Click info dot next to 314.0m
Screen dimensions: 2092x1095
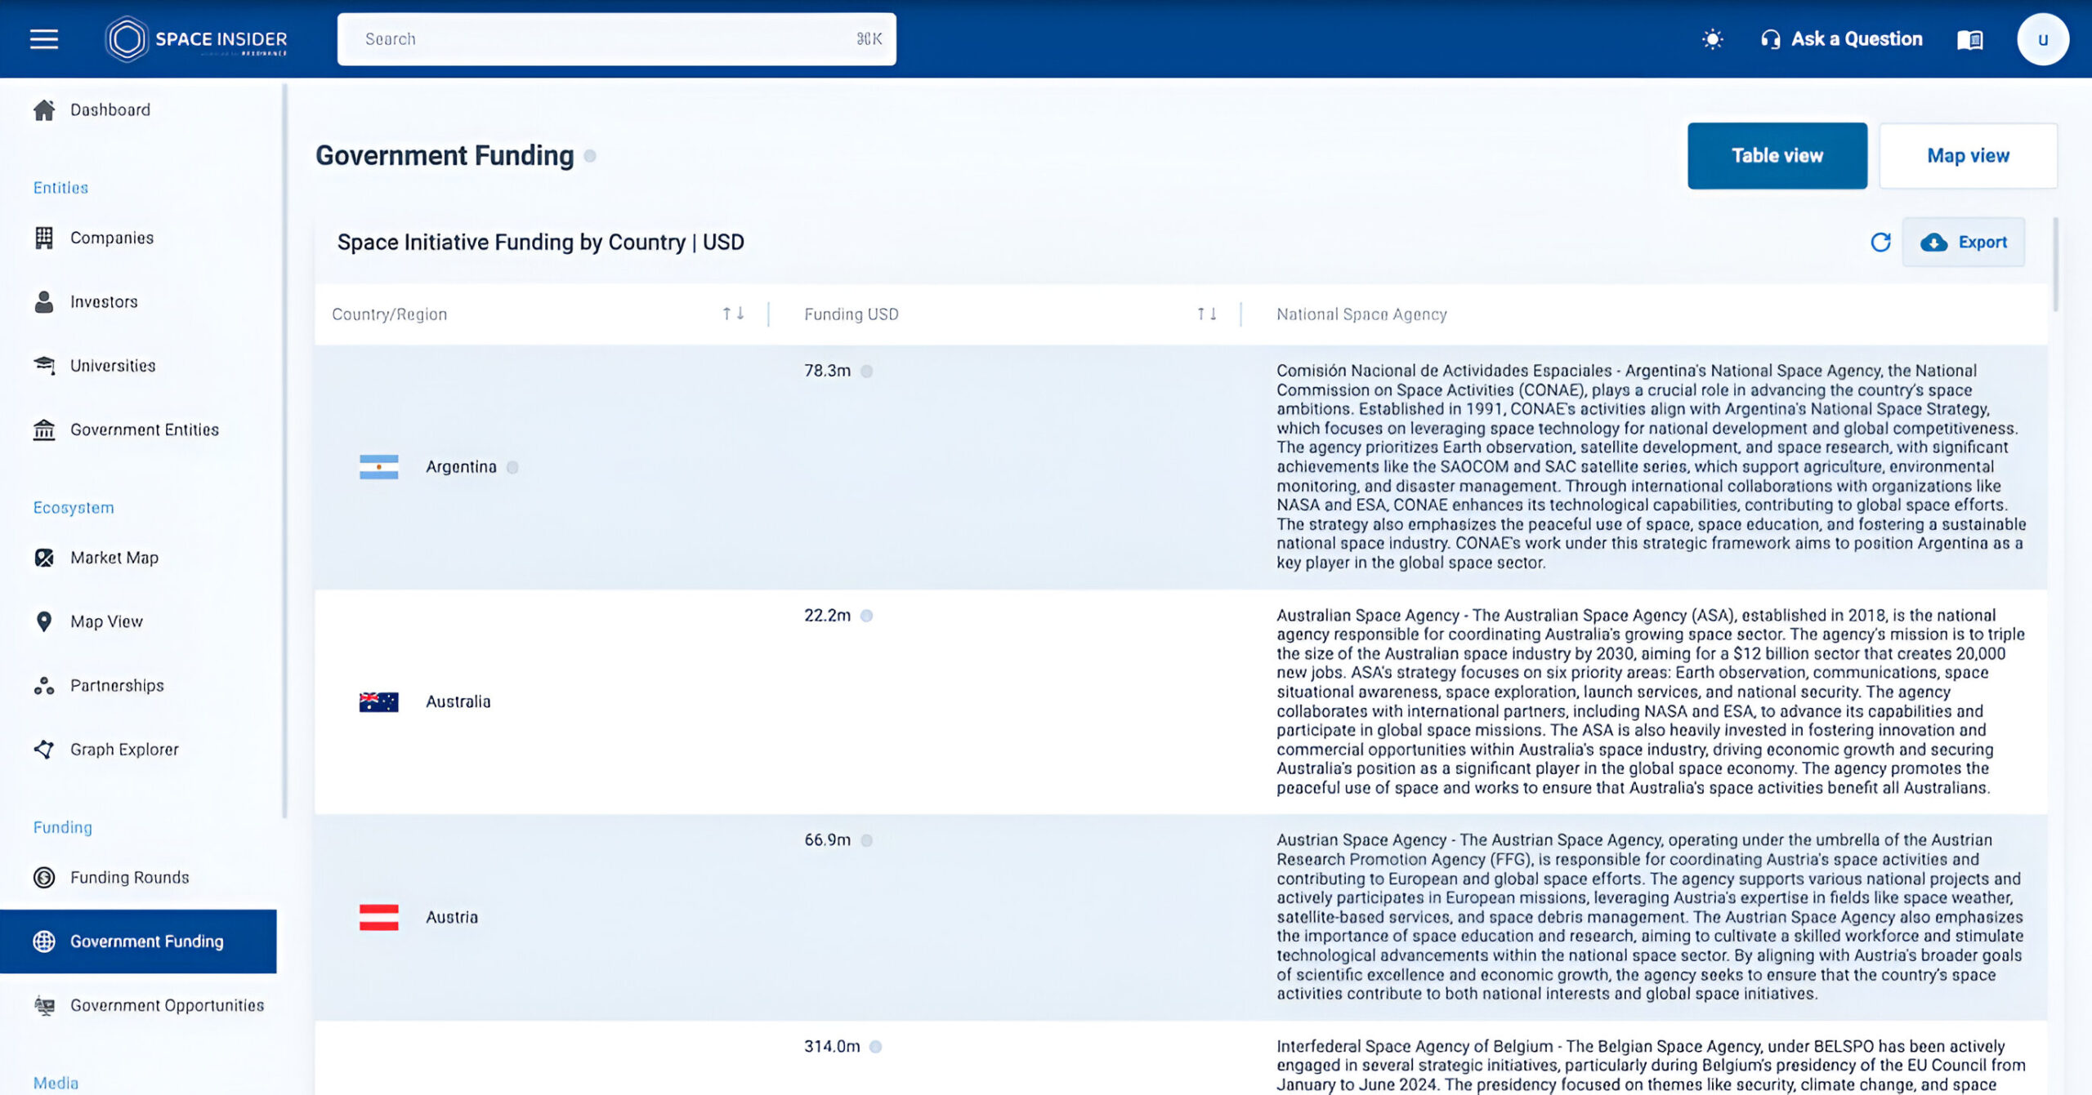(876, 1047)
